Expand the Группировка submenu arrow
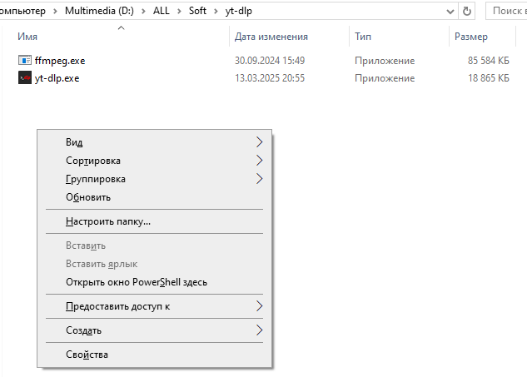 click(x=259, y=179)
